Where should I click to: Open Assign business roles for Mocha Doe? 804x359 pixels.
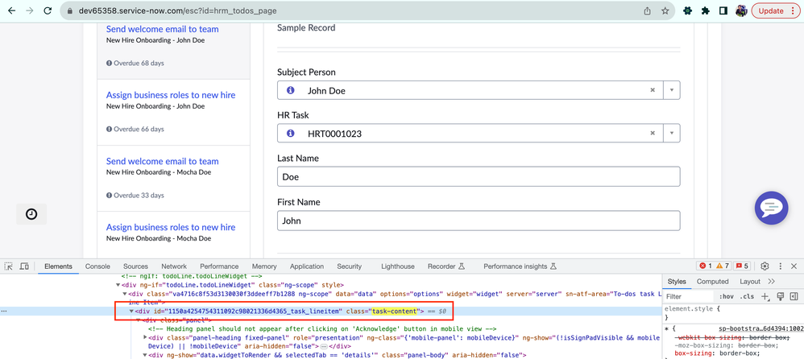coord(171,227)
